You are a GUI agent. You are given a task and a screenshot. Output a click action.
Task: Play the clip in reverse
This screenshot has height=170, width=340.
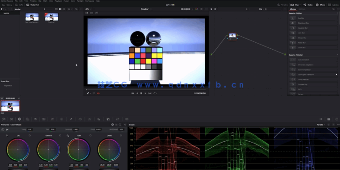137,93
